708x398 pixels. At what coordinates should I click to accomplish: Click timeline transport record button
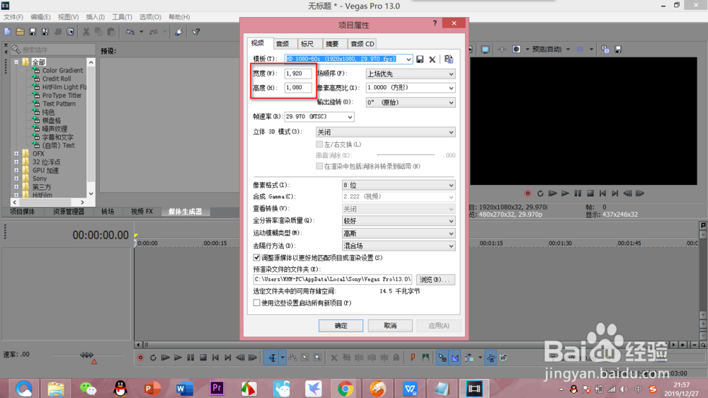[140, 358]
